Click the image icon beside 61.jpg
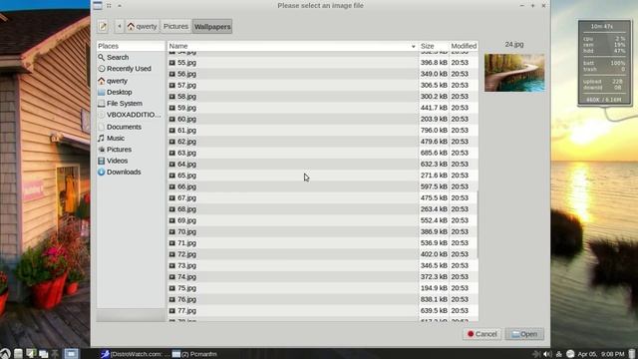 click(172, 131)
